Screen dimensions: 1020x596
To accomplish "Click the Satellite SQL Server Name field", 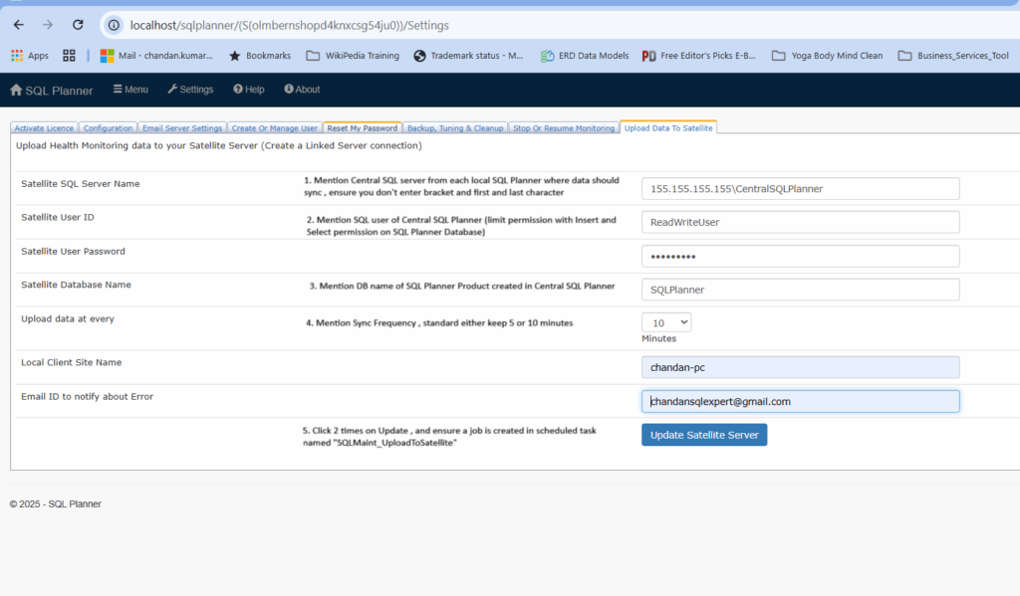I will (800, 188).
